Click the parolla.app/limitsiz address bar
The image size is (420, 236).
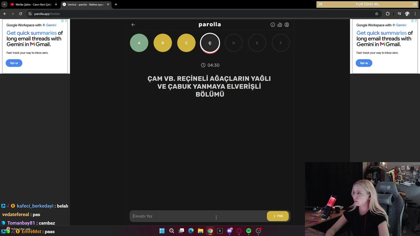pyautogui.click(x=47, y=14)
